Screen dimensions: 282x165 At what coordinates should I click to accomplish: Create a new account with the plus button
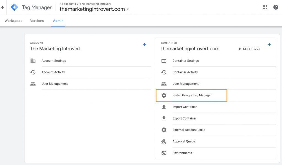coord(144,44)
